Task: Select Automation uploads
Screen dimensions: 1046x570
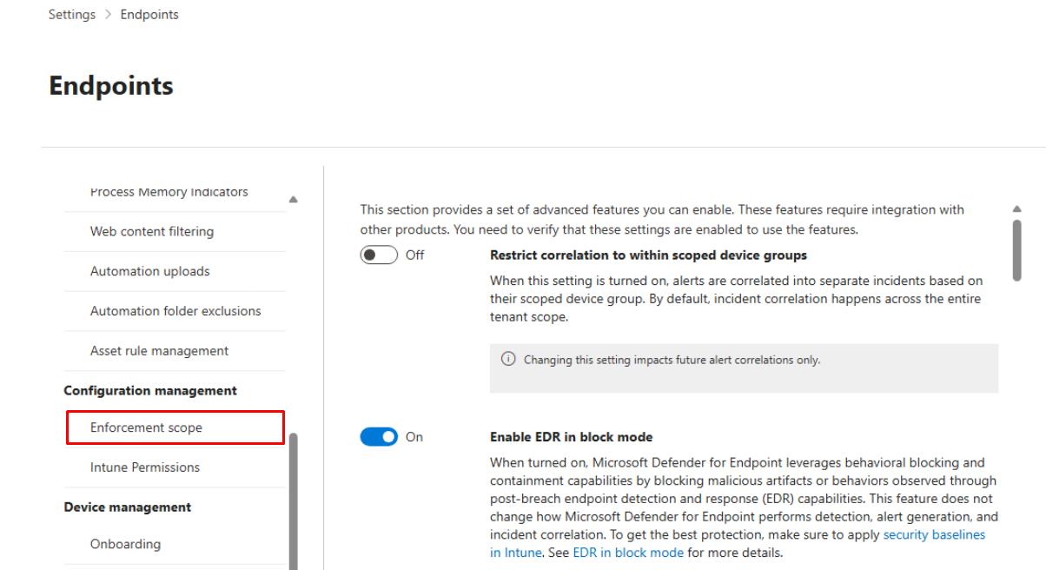Action: tap(149, 271)
